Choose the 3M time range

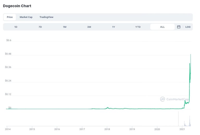click(89, 27)
